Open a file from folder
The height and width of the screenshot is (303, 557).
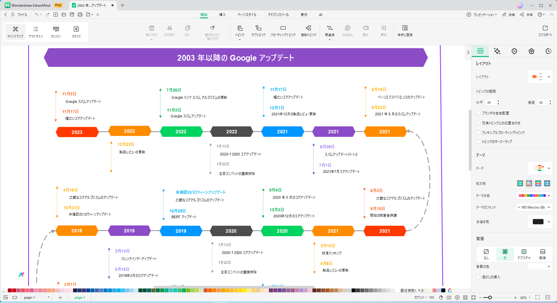tap(64, 15)
